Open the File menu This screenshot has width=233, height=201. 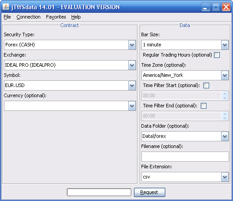[x=7, y=17]
